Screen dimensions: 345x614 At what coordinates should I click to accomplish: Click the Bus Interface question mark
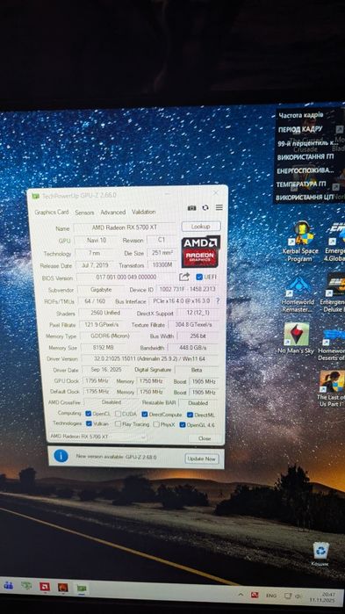218,300
